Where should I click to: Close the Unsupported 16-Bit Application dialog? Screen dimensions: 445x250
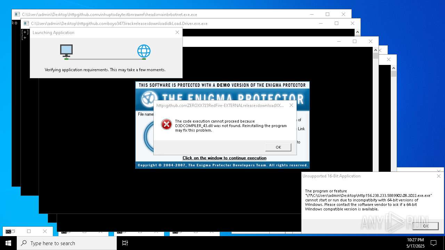click(x=439, y=176)
